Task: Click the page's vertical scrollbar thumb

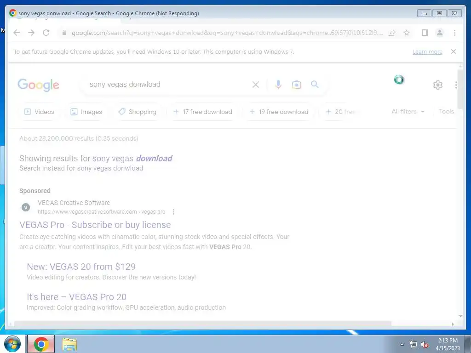Action: [460, 89]
